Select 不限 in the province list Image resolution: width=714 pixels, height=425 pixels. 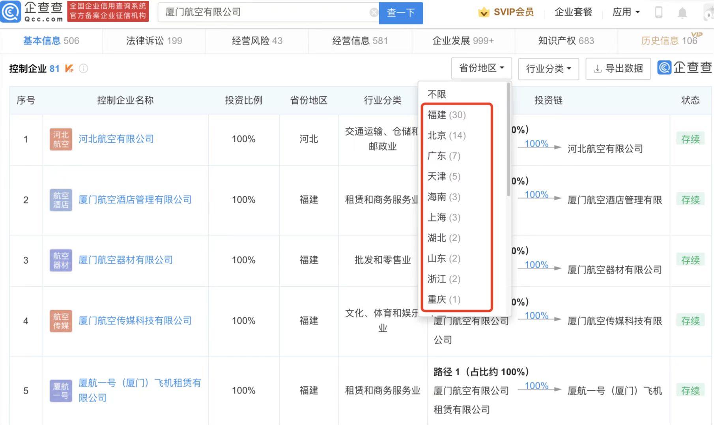pos(437,94)
